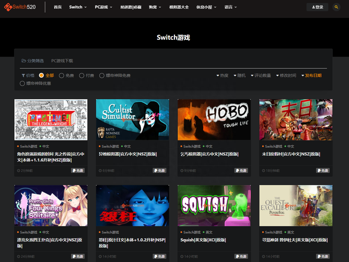This screenshot has width=349, height=262.
Task: Open the Cultist Simulator thumbnail
Action: (133, 120)
